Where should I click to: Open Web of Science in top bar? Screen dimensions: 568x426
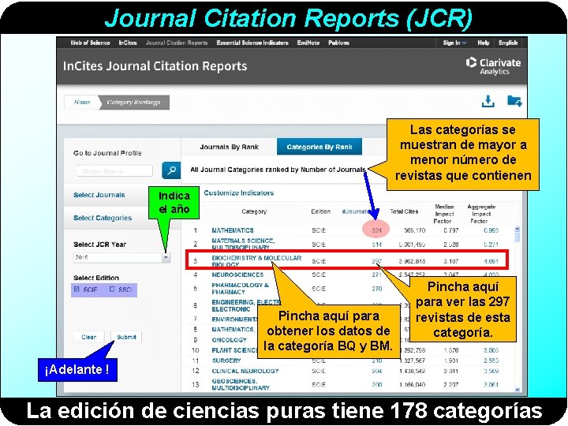90,43
